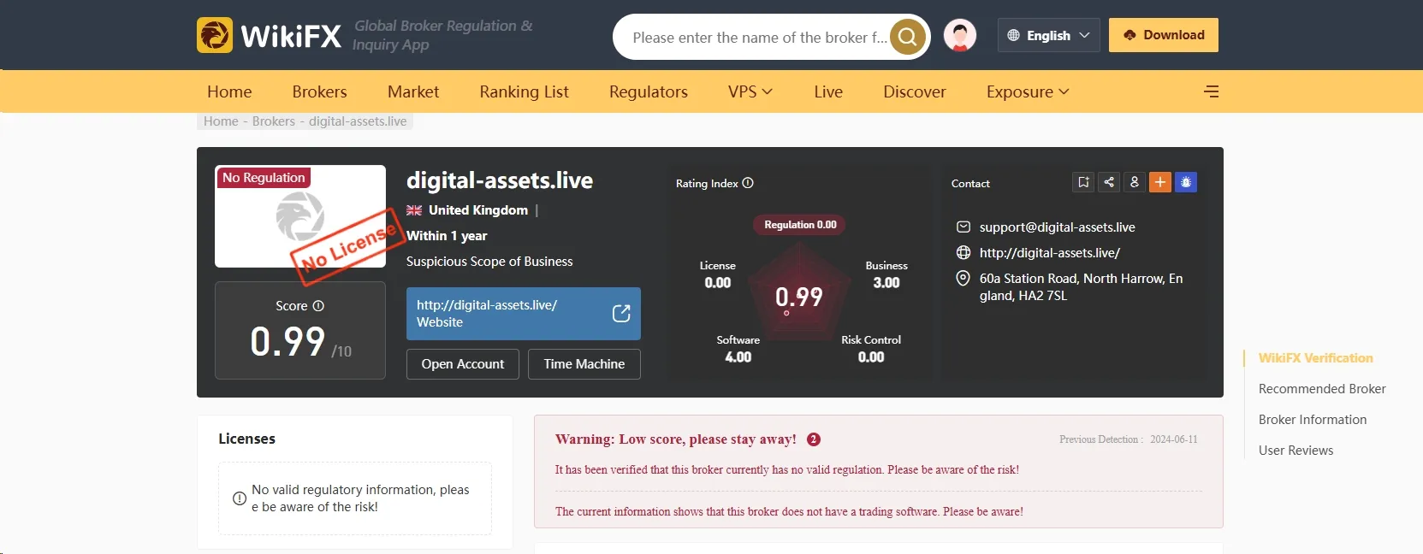Focus the broker name search field
1423x554 pixels.
[760, 37]
